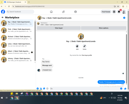Bookmark this page star icon
Image resolution: width=129 pixels, height=104 pixels.
(118, 6)
